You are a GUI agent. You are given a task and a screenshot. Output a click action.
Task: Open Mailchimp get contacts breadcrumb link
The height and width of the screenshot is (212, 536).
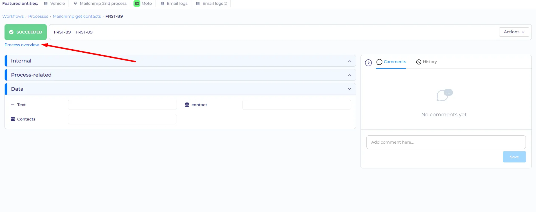(x=77, y=16)
